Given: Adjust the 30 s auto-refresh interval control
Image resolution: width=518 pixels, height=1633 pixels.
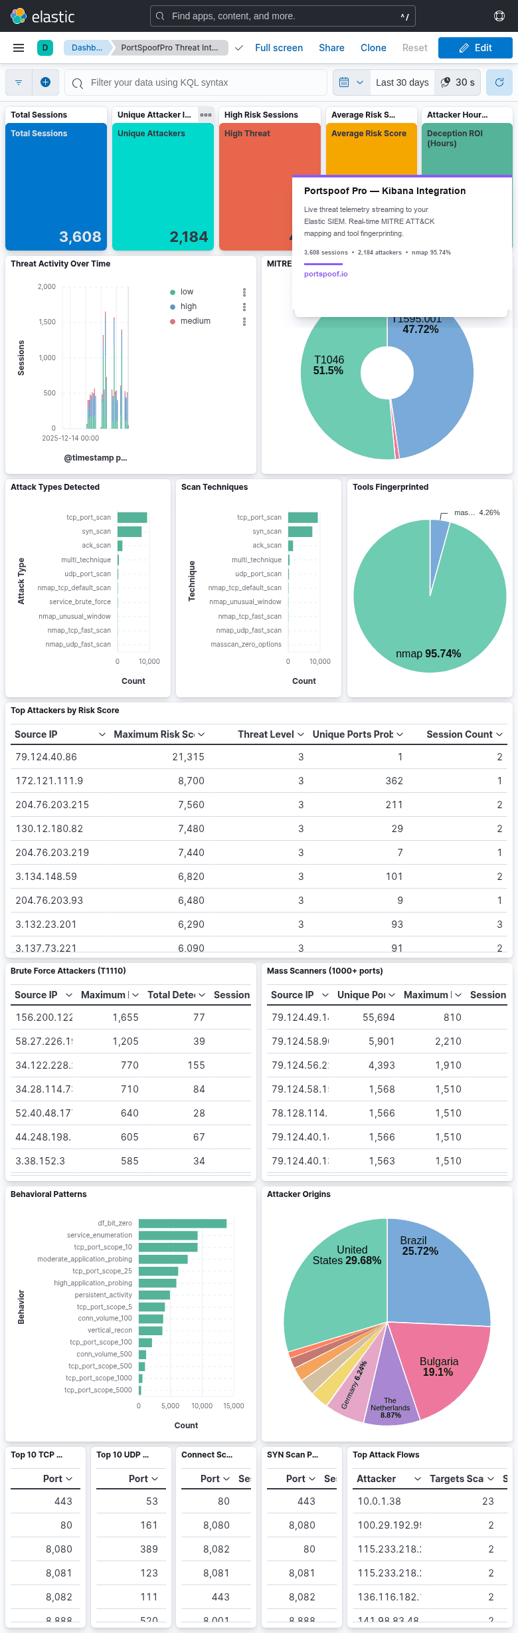Looking at the screenshot, I should (458, 82).
